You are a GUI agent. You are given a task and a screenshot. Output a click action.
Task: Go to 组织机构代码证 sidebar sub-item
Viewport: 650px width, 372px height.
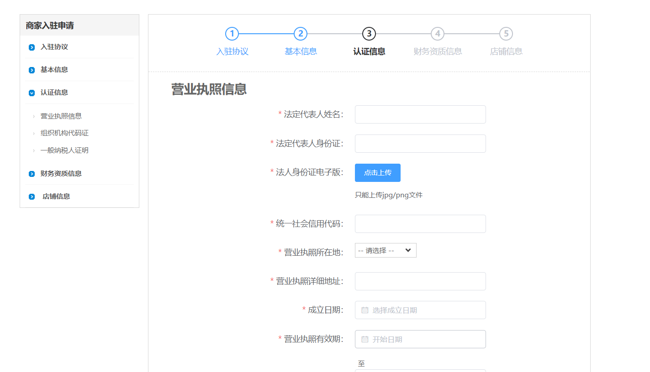[64, 133]
